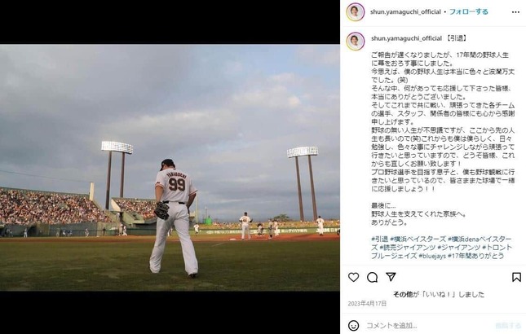Viewport: 526px width, 334px height.
Task: Open comments with speech bubble icon
Action: tap(372, 278)
